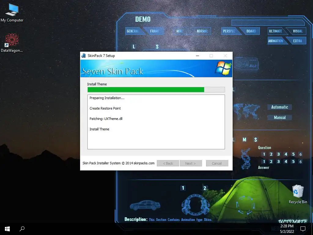This screenshot has width=313, height=235.
Task: Click the Windows logo in Seven Skin Pack banner
Action: tap(223, 68)
